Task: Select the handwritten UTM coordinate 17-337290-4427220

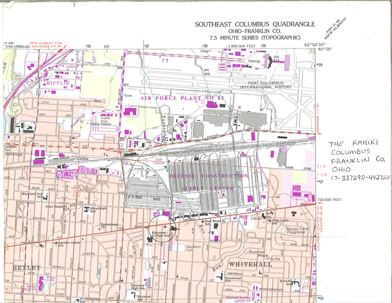Action: coord(360,178)
